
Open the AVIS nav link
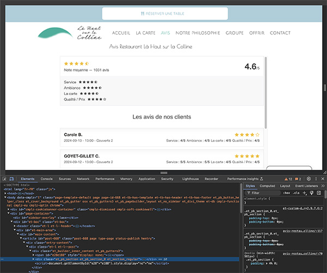[x=165, y=33]
